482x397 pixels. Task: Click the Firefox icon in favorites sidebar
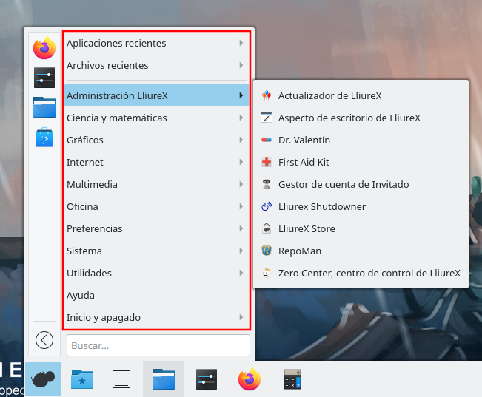pos(44,49)
